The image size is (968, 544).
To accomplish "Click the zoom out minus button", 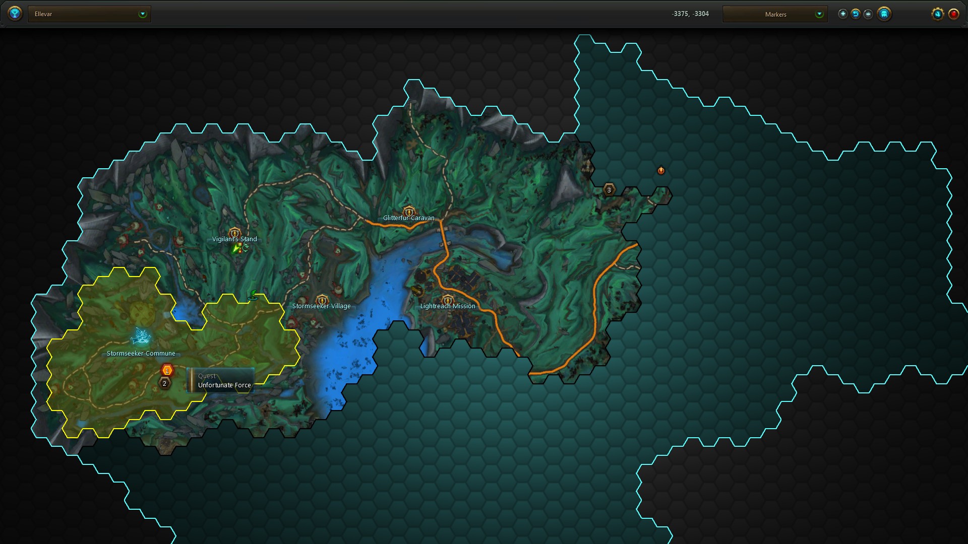I will [x=868, y=14].
